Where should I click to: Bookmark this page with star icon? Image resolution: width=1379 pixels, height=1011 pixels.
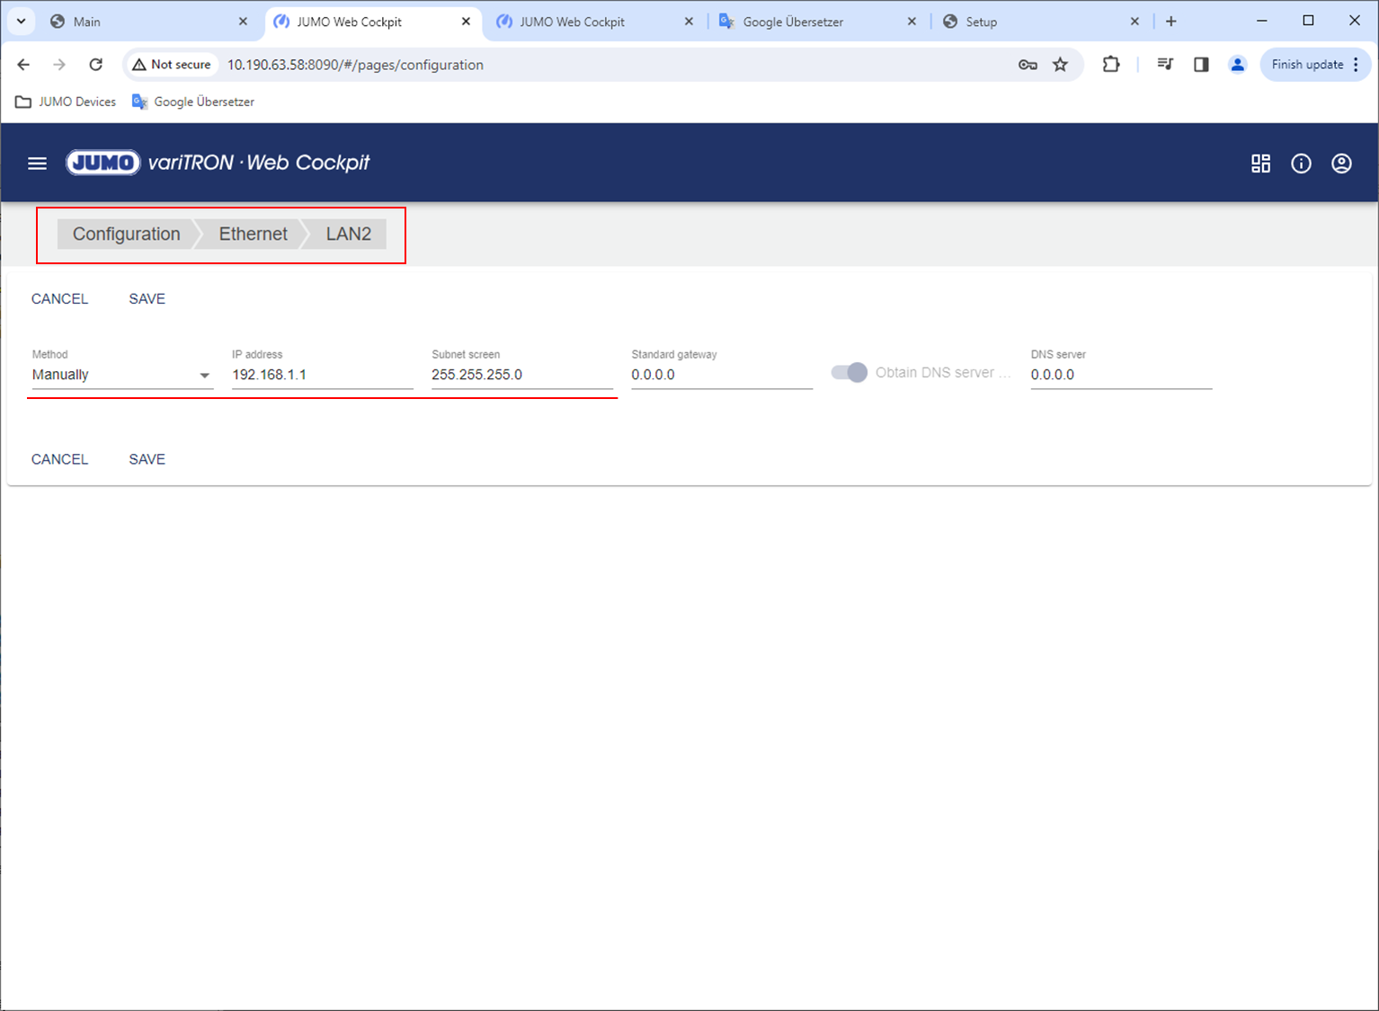pos(1061,65)
